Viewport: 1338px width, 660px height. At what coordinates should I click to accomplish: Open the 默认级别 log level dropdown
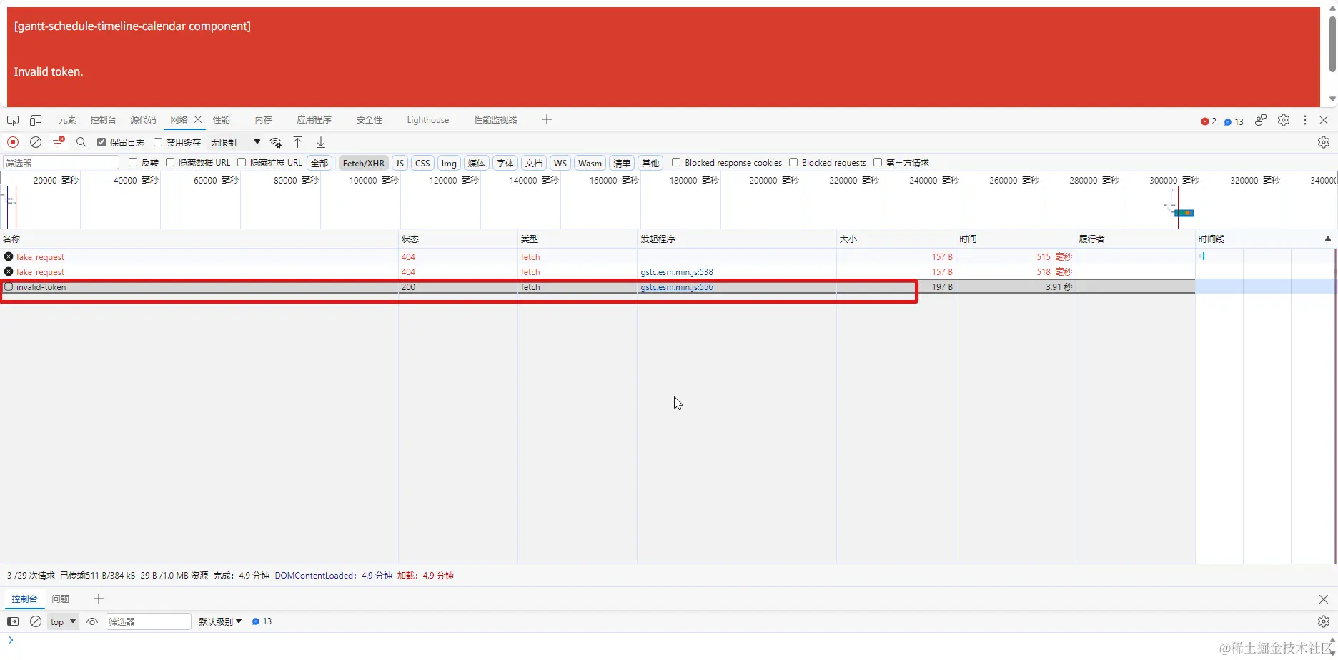coord(220,621)
